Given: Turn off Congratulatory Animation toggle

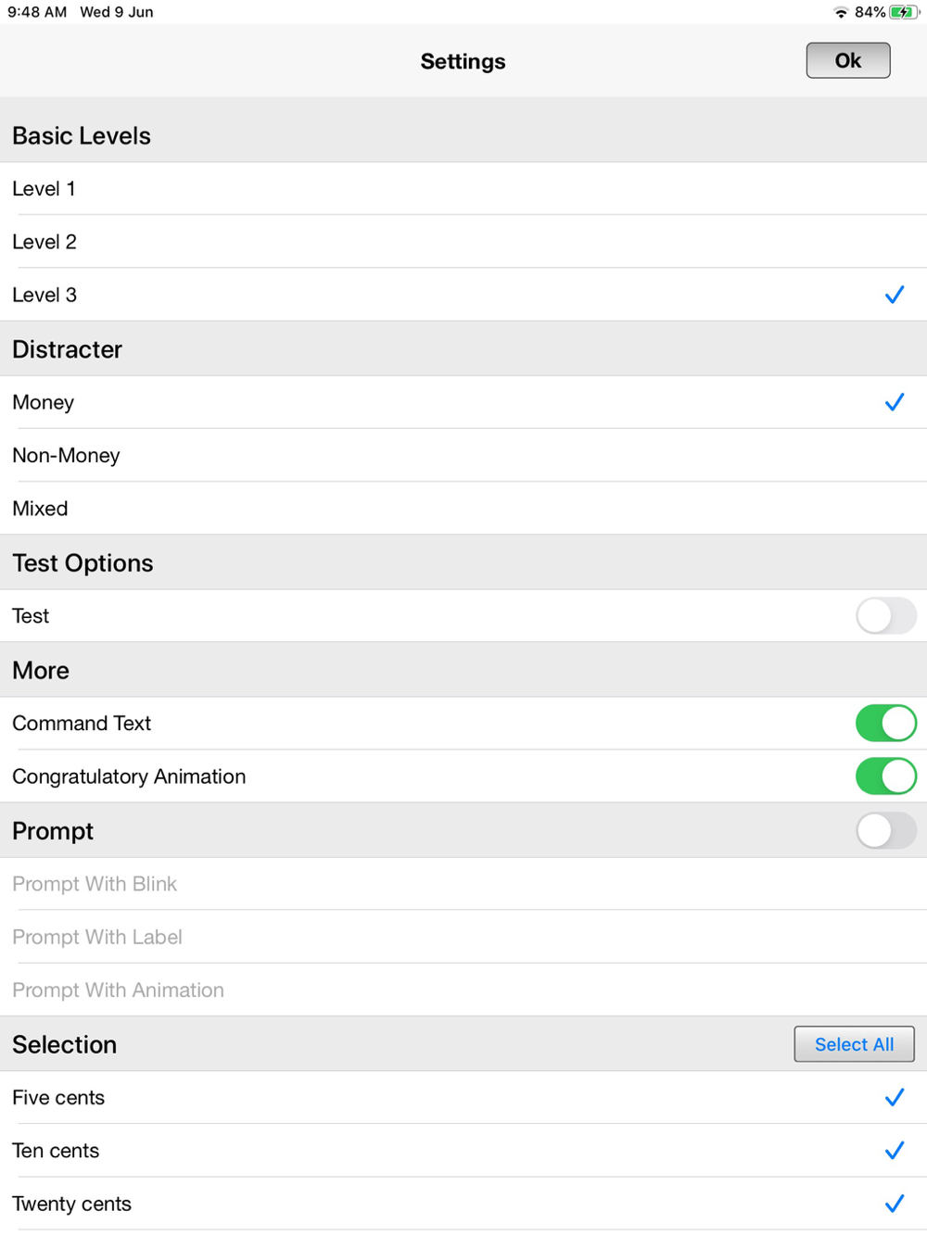Looking at the screenshot, I should (x=885, y=776).
